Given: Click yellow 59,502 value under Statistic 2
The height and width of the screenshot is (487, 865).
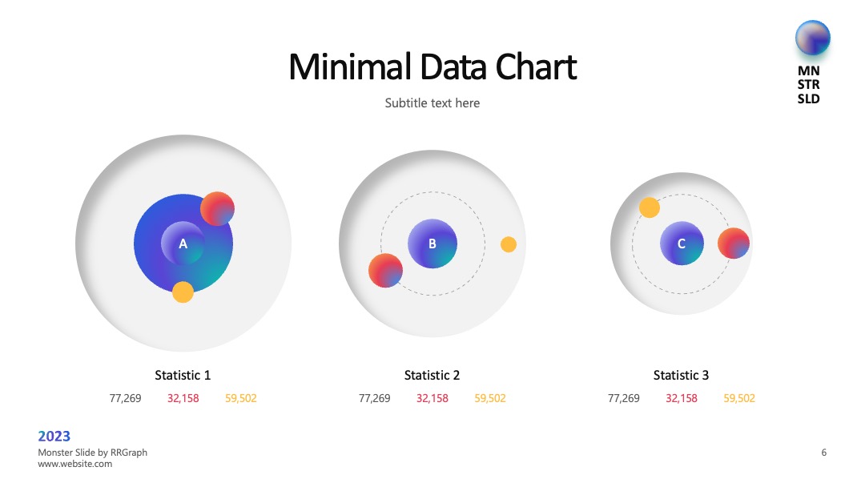Looking at the screenshot, I should pyautogui.click(x=490, y=398).
